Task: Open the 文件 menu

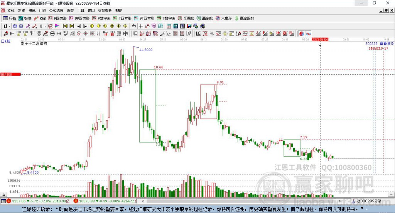Action: click(11, 10)
